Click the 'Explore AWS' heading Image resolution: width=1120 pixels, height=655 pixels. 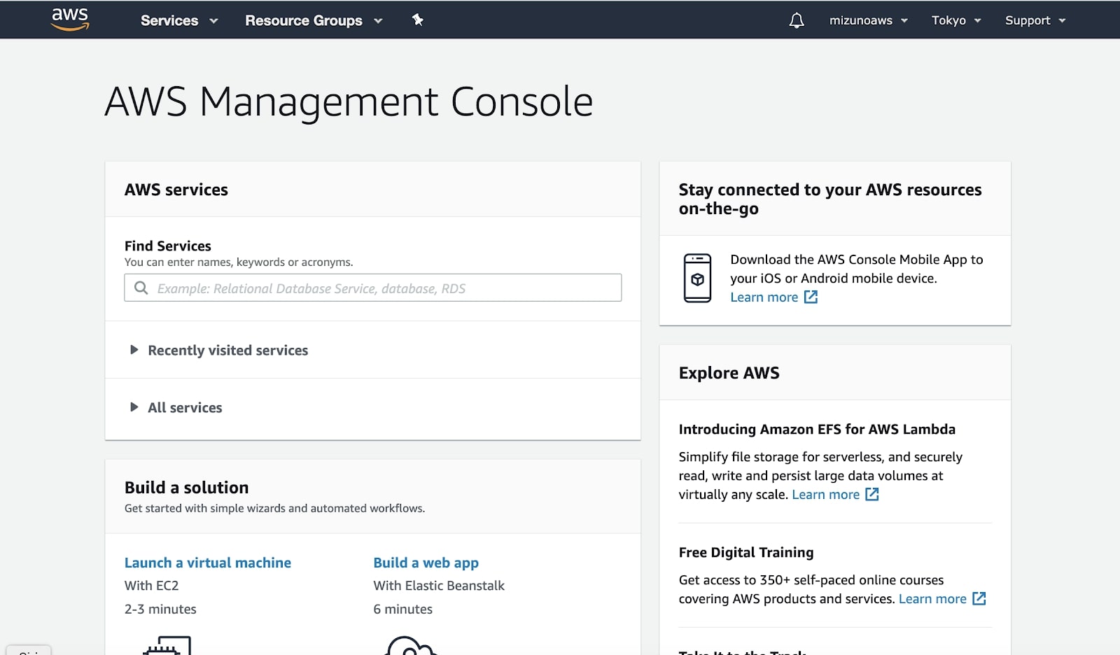(729, 372)
